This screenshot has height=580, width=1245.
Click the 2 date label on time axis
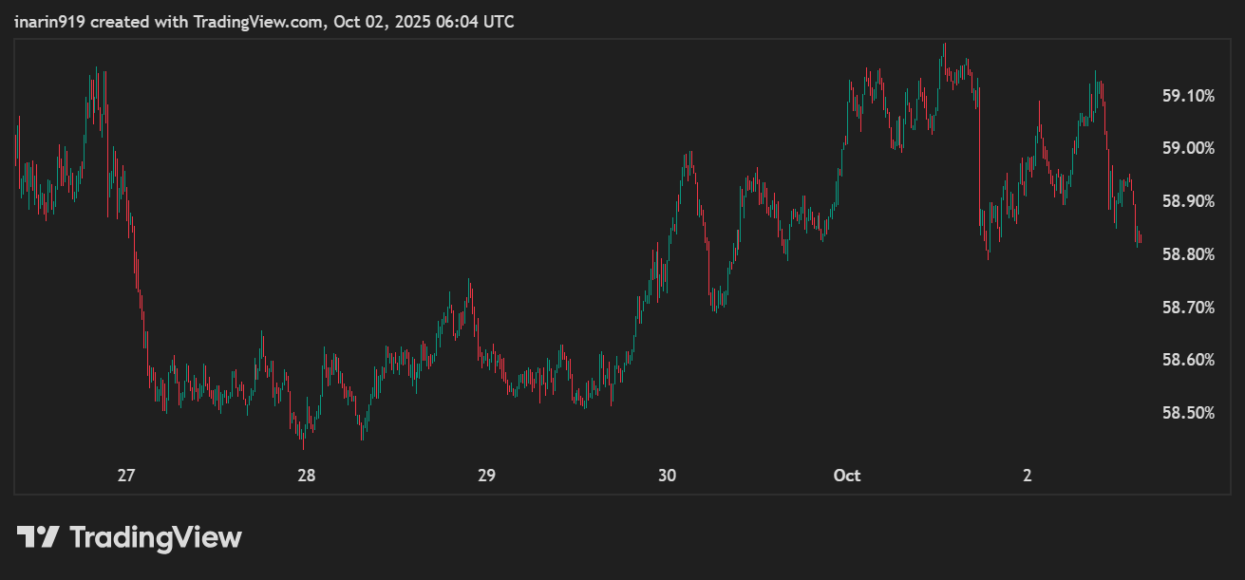(x=1027, y=476)
